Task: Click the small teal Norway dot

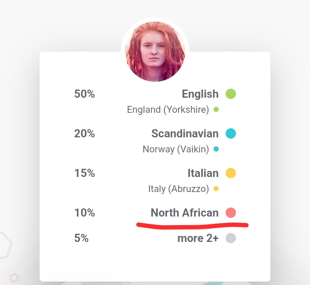Action: coord(216,149)
